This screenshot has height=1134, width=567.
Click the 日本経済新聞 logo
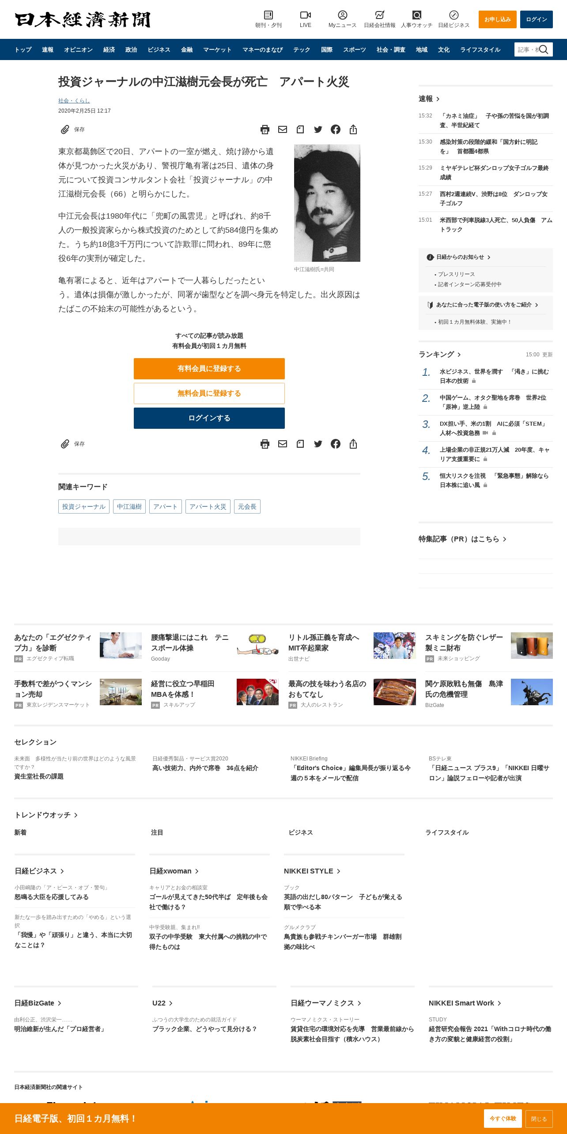(83, 19)
